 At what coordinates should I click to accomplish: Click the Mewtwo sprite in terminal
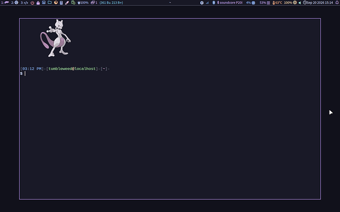point(56,38)
